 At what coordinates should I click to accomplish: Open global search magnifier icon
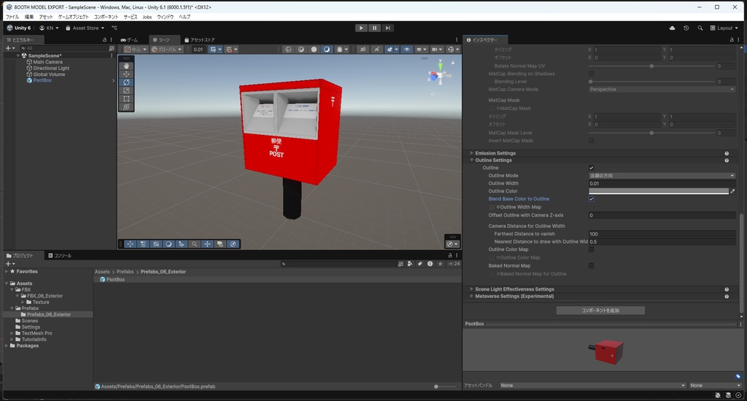700,28
